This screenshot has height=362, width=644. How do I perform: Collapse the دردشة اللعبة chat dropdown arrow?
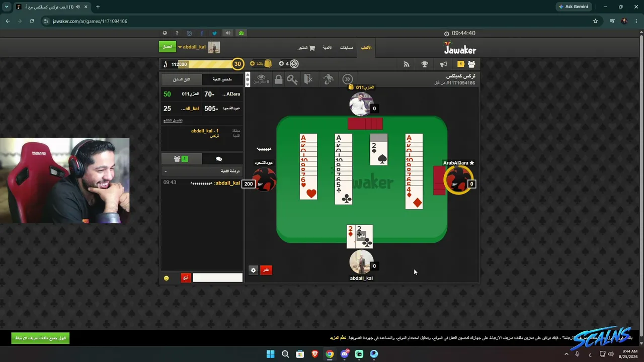[x=166, y=171]
